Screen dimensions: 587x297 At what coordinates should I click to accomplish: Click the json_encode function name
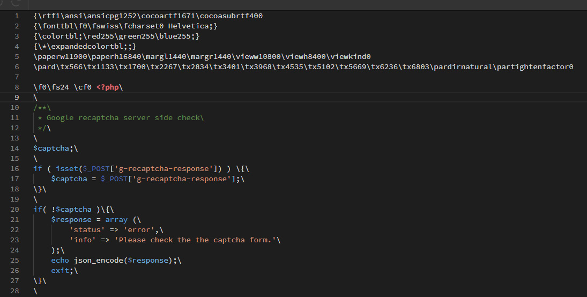coord(99,261)
